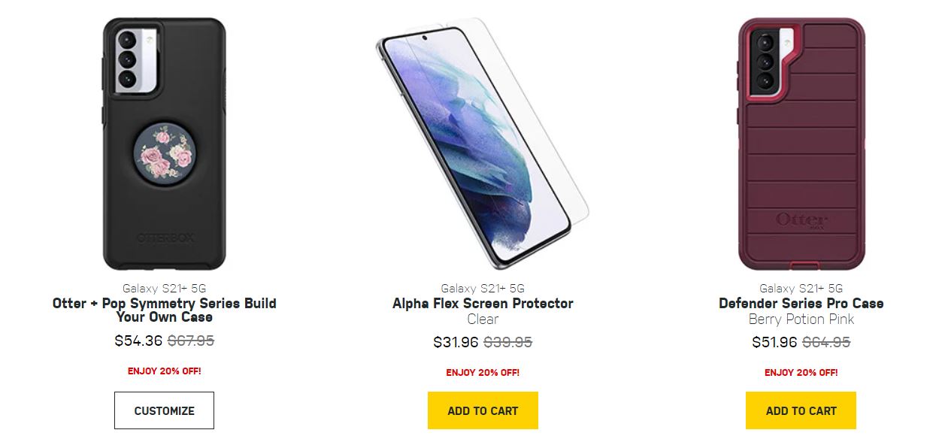The width and height of the screenshot is (942, 439).
Task: Add the Defender Series Pro Case to cart
Action: pos(801,410)
